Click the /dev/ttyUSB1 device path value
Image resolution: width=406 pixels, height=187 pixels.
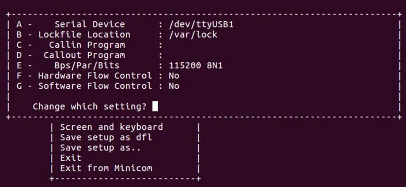[201, 24]
